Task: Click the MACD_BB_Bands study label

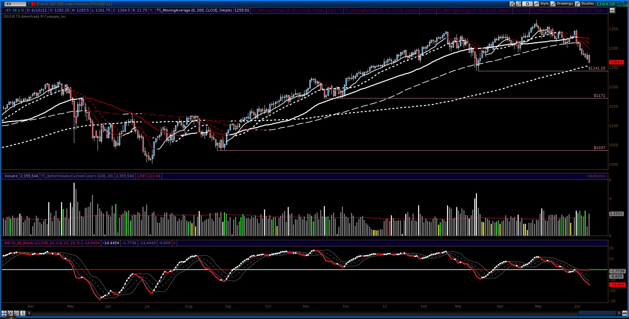Action: [x=42, y=243]
